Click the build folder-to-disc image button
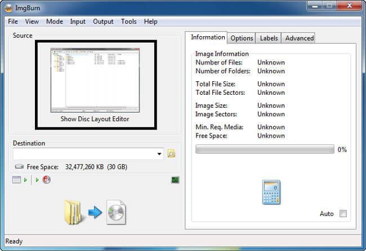Image resolution: width=366 pixels, height=251 pixels. pos(95,213)
